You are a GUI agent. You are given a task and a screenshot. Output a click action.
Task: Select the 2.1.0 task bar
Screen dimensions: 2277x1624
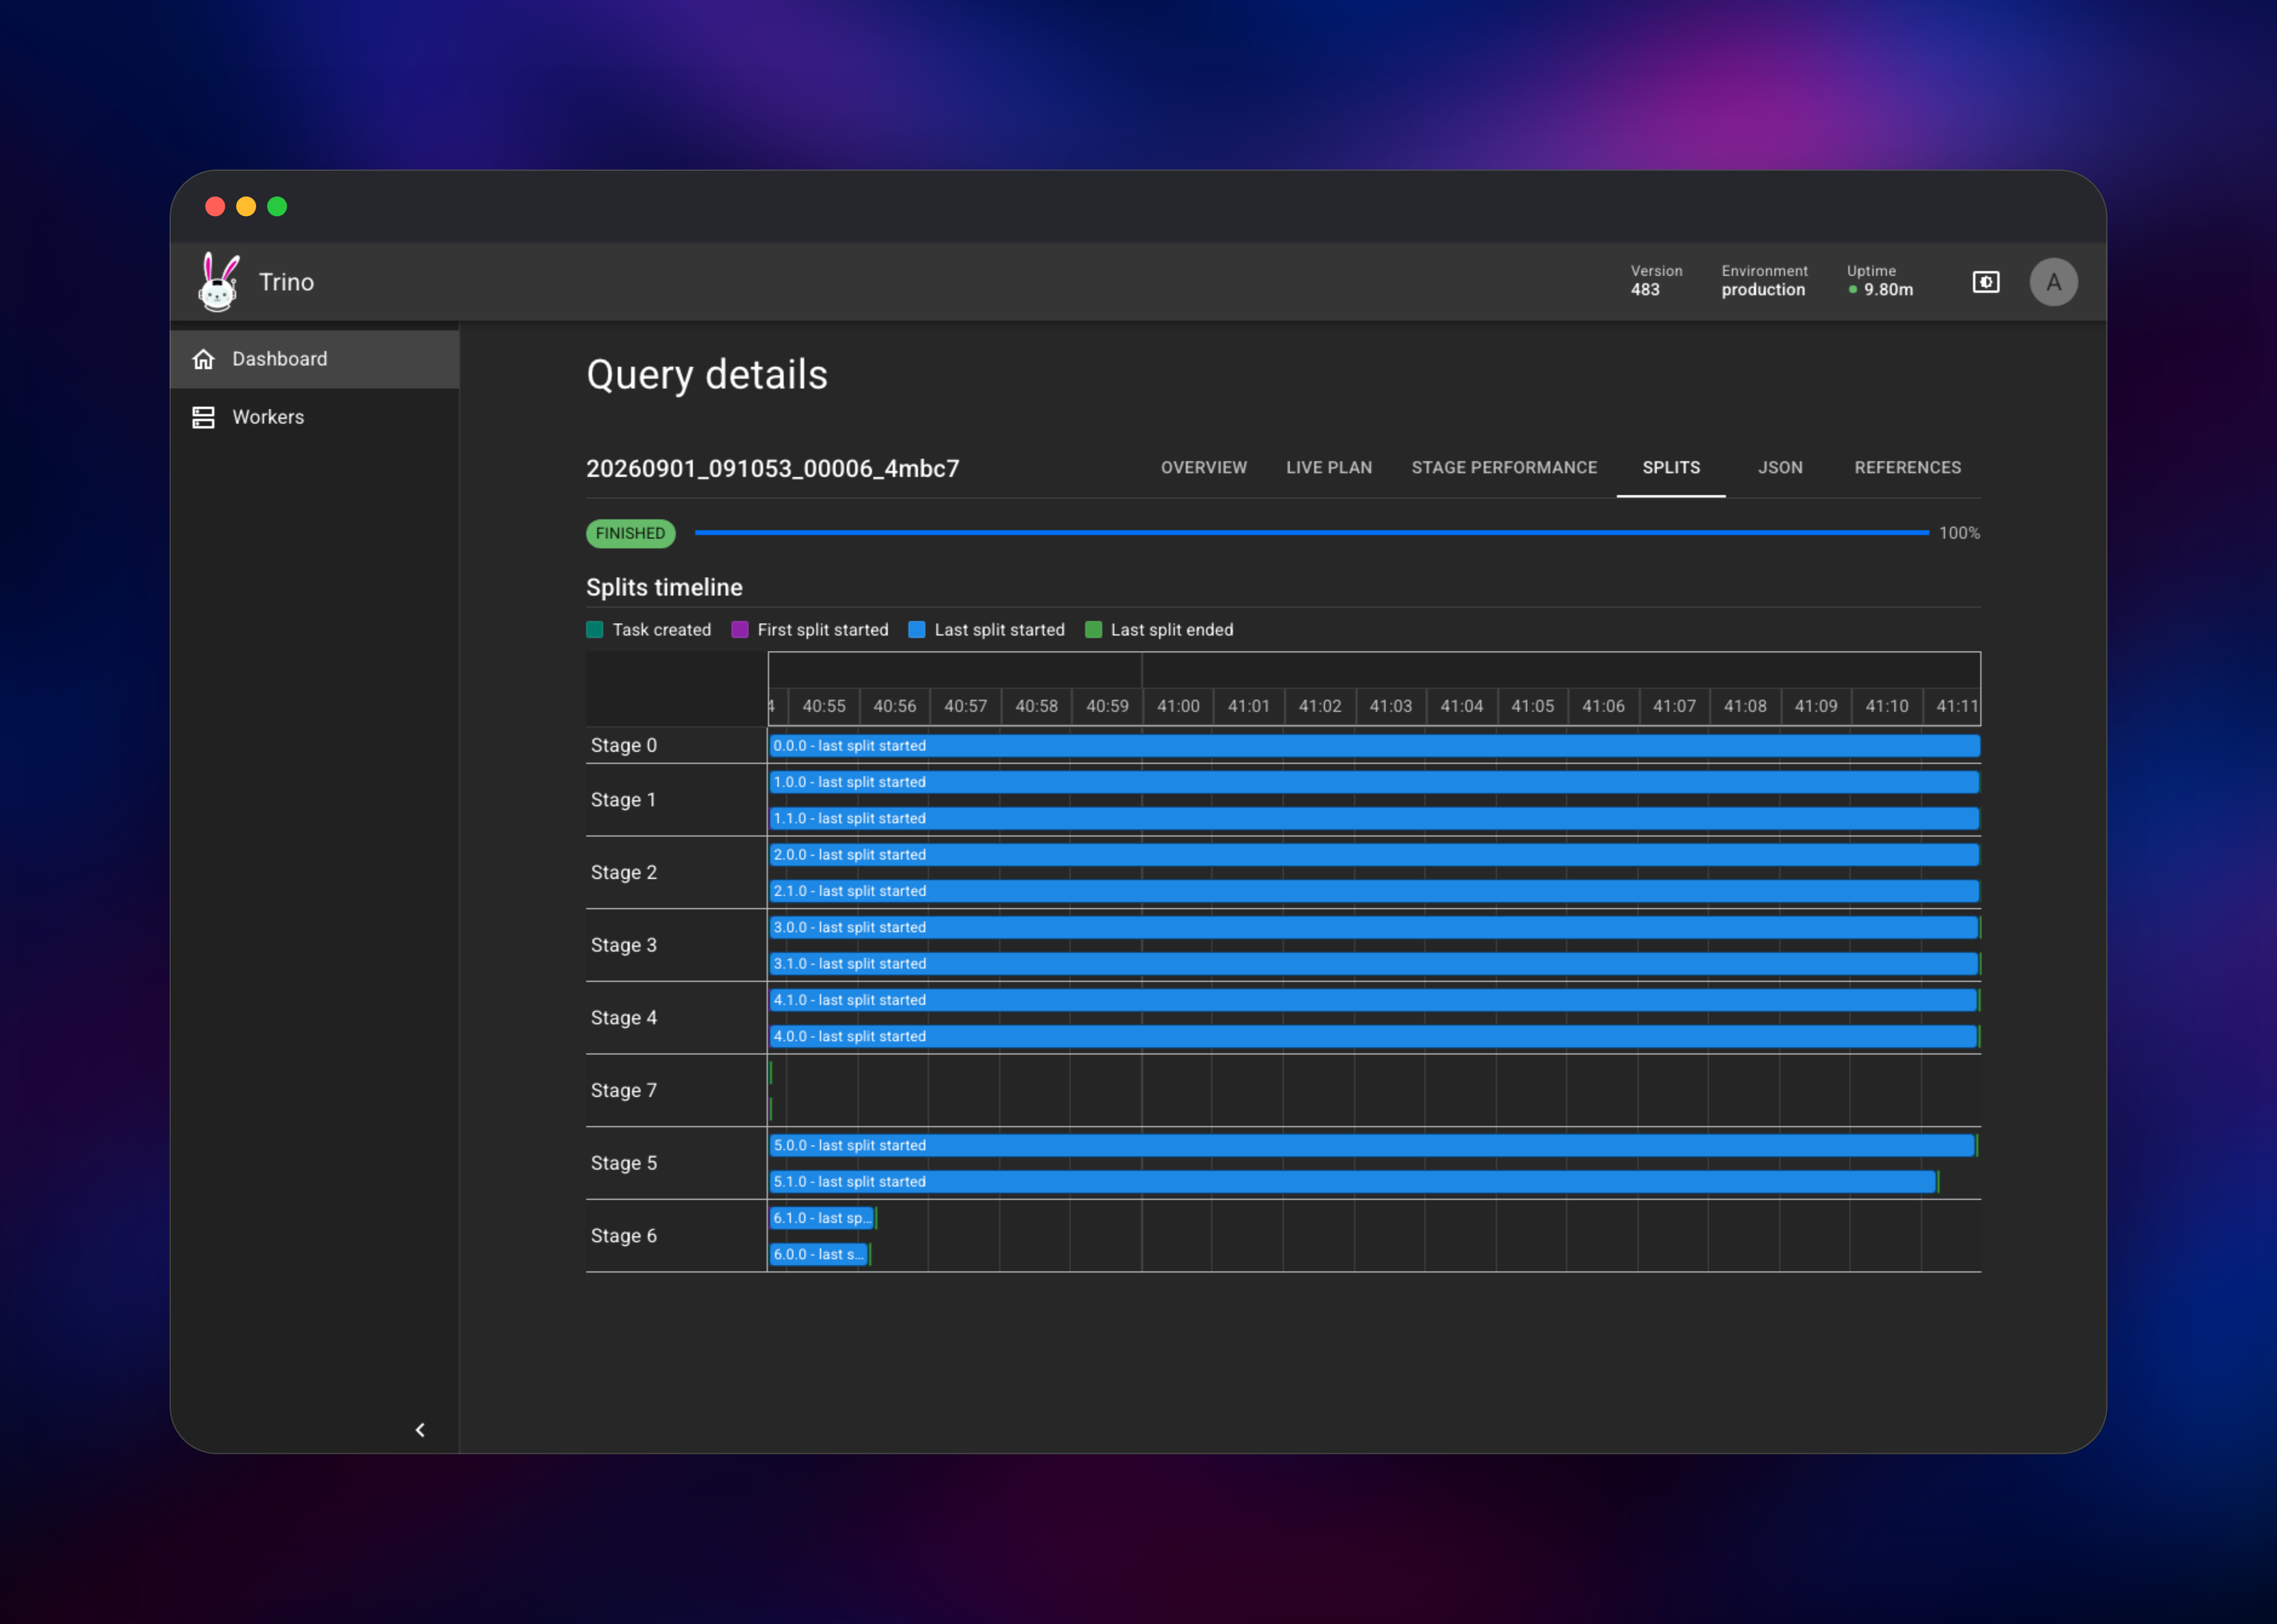(x=1374, y=891)
